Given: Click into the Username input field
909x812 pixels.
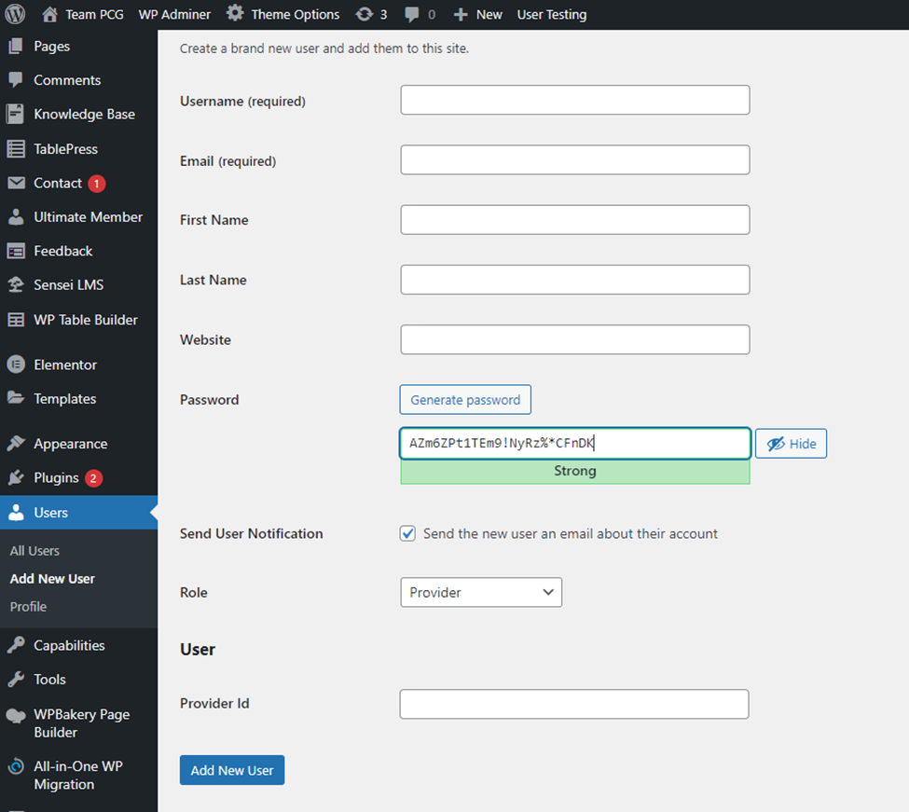Looking at the screenshot, I should 574,101.
